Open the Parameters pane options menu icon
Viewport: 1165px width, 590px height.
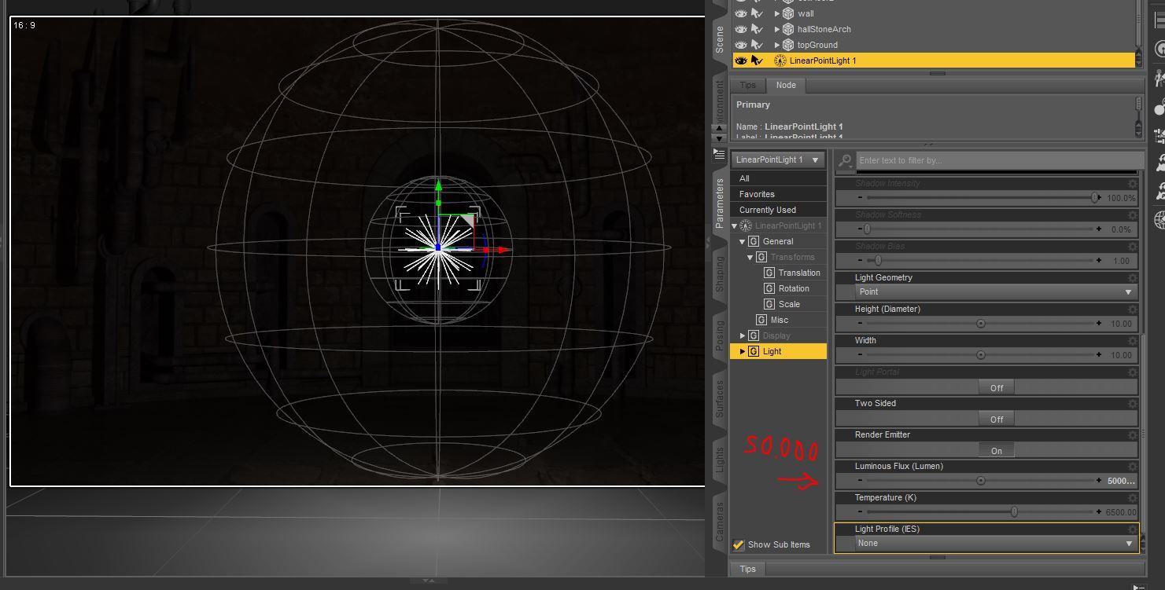(719, 154)
